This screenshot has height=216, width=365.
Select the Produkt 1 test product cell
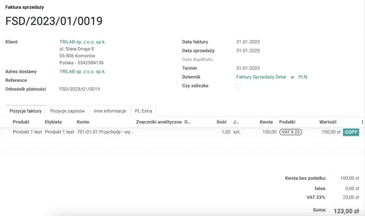[27, 132]
